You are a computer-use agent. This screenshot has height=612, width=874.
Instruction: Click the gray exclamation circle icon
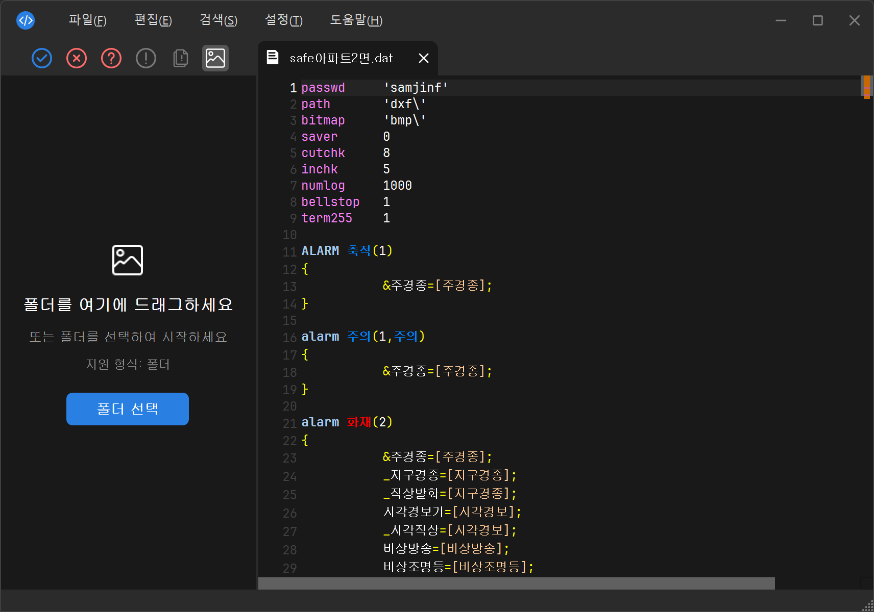pyautogui.click(x=146, y=58)
